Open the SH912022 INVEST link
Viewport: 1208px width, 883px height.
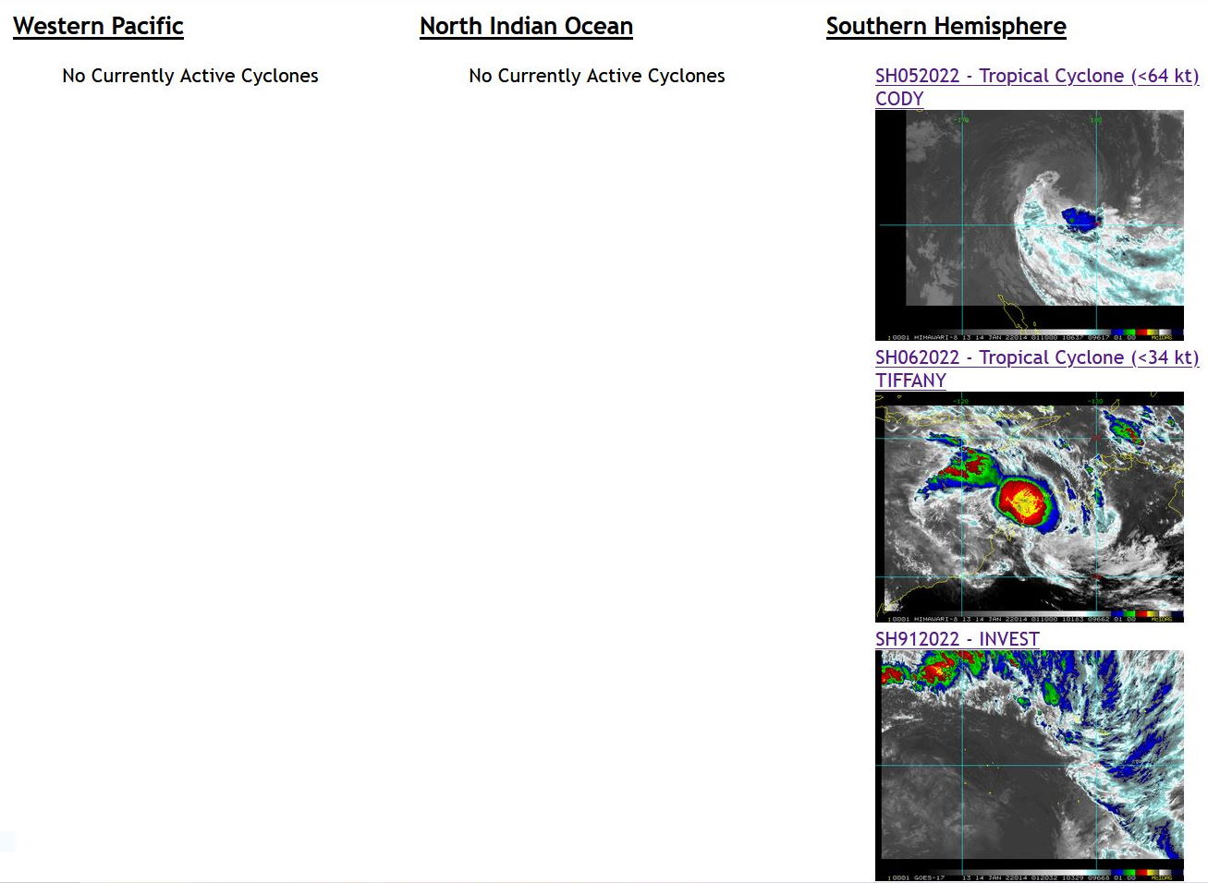click(x=957, y=638)
